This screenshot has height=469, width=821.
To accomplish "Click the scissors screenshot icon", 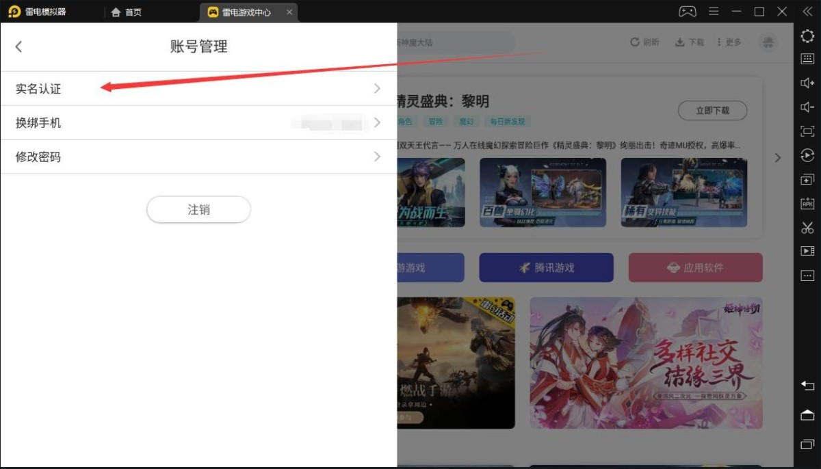I will (807, 228).
